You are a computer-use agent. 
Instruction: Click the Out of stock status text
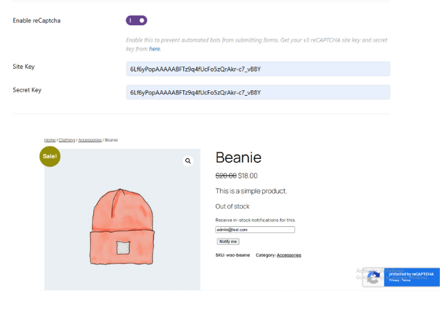232,206
